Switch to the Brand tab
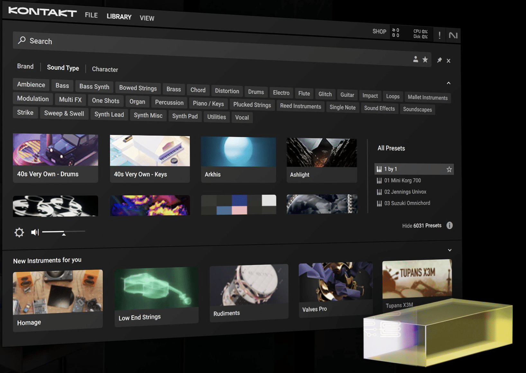The image size is (526, 373). (x=25, y=66)
